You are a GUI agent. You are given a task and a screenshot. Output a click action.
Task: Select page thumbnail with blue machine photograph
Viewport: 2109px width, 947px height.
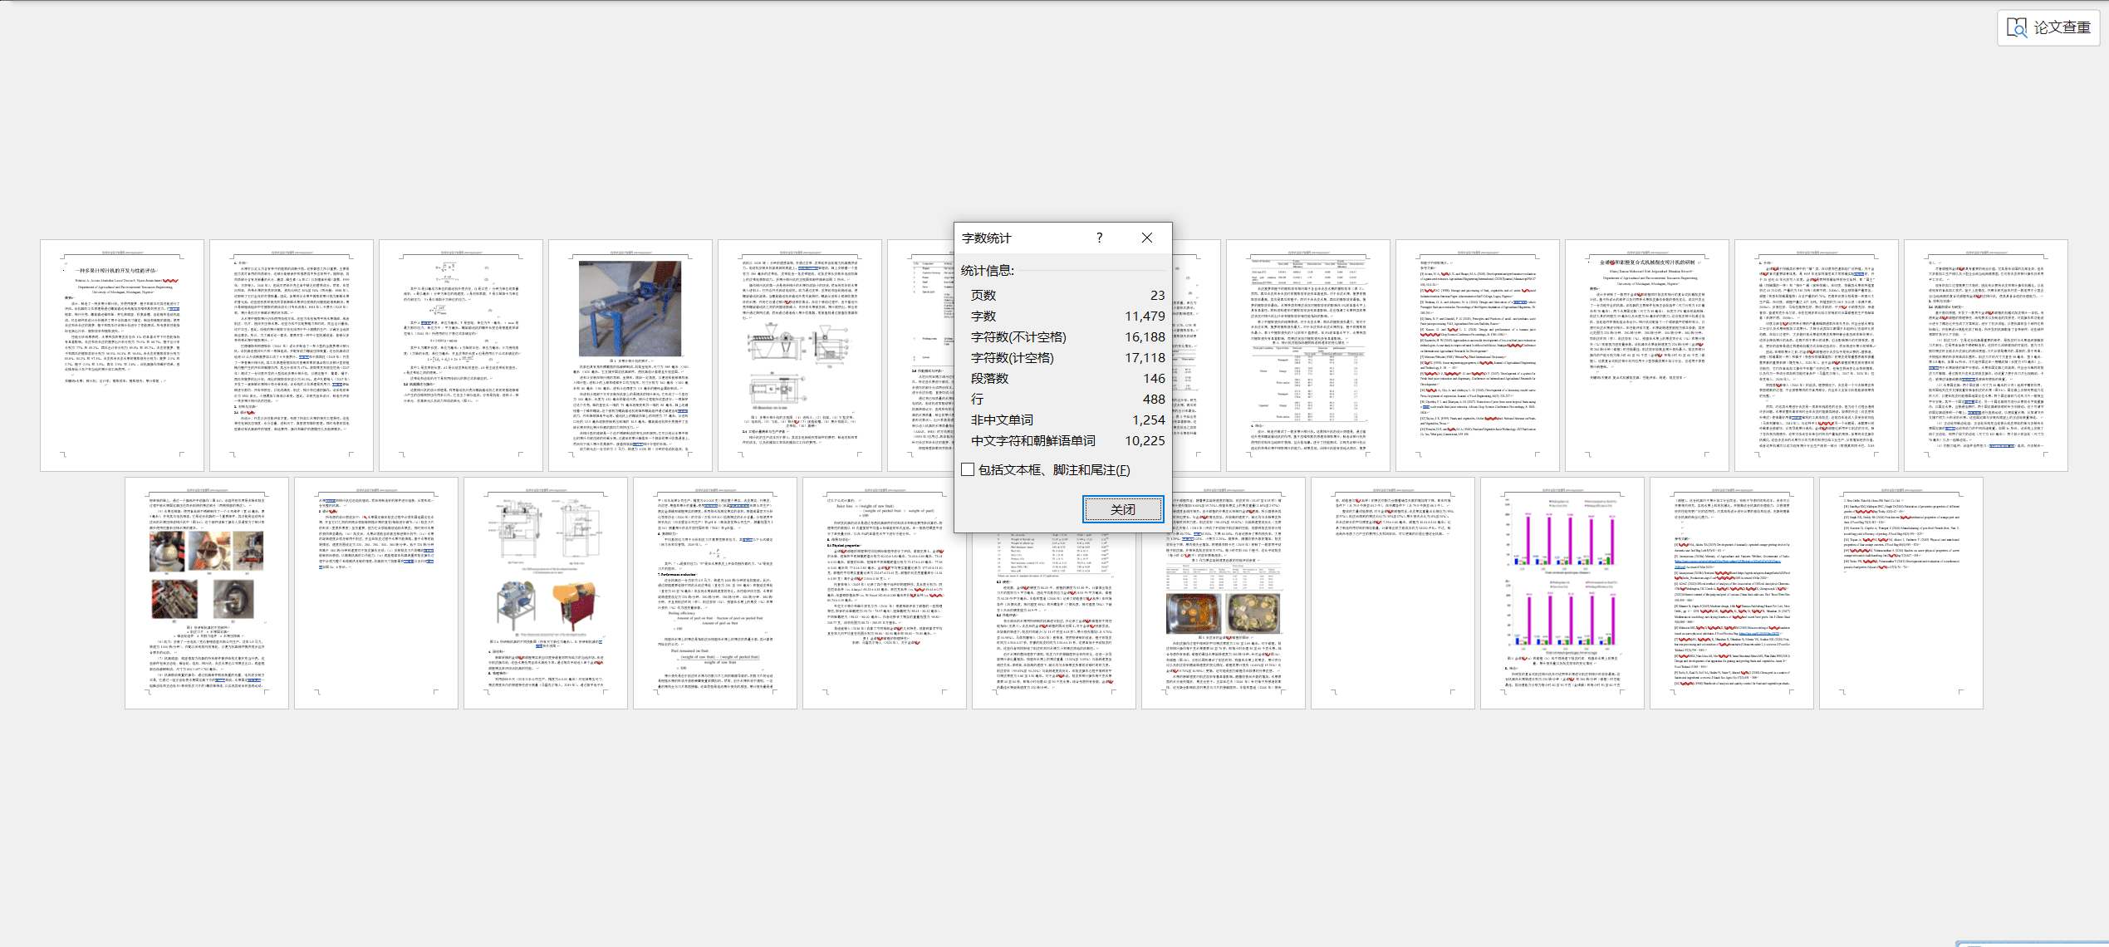[x=630, y=356]
